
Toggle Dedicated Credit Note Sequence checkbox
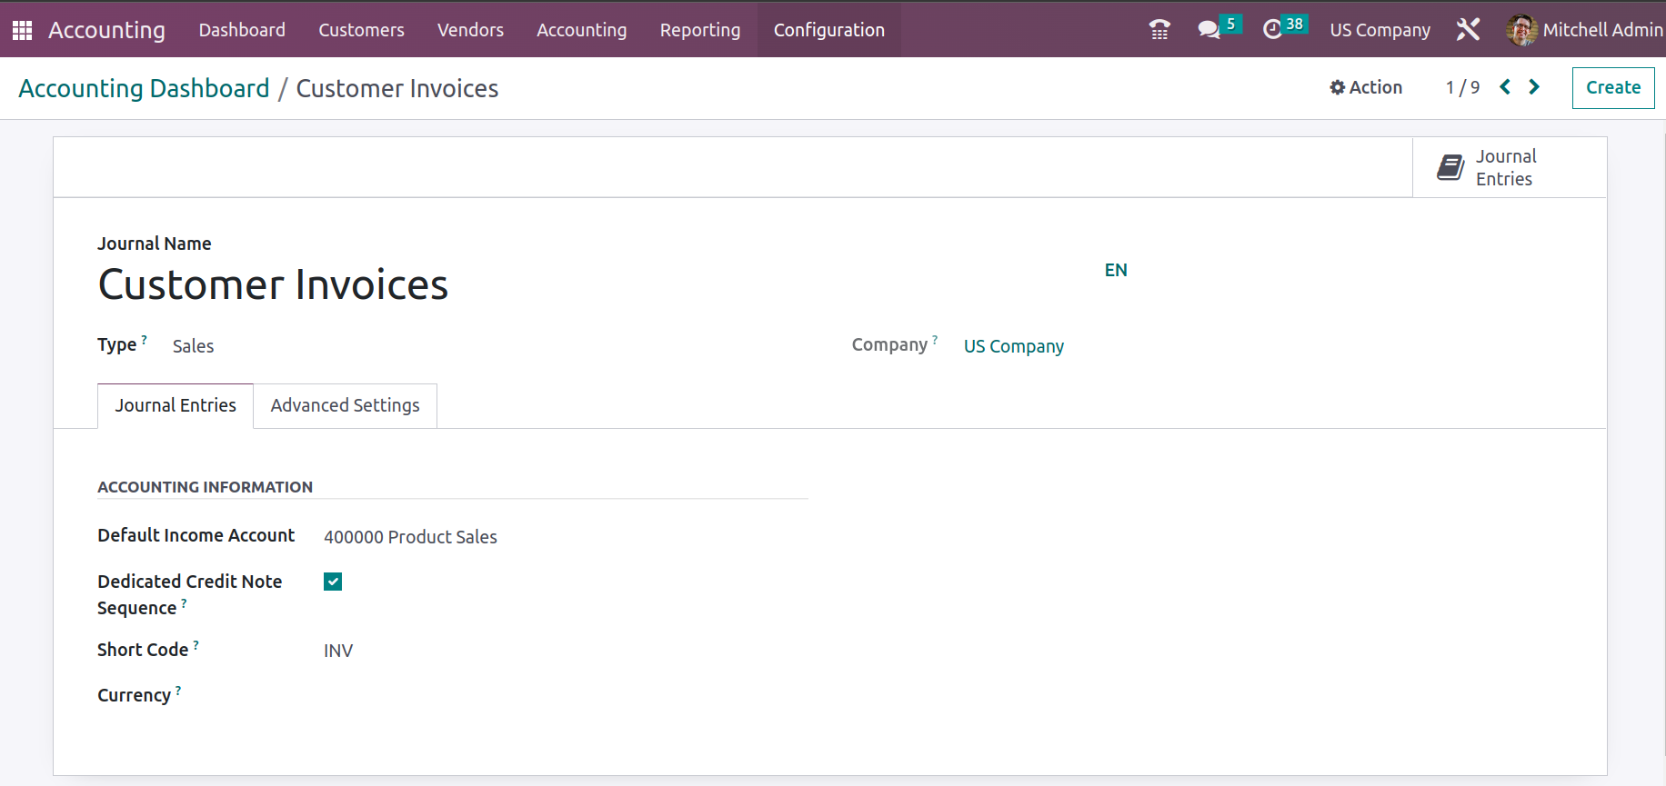click(333, 582)
